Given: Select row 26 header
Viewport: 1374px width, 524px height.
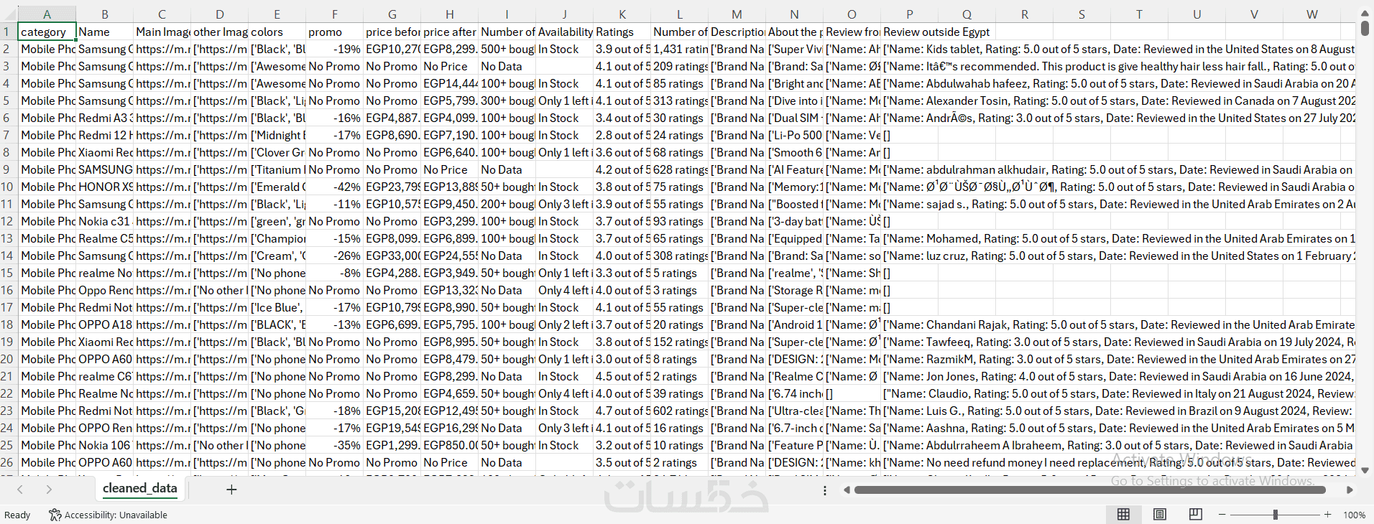Looking at the screenshot, I should (9, 462).
